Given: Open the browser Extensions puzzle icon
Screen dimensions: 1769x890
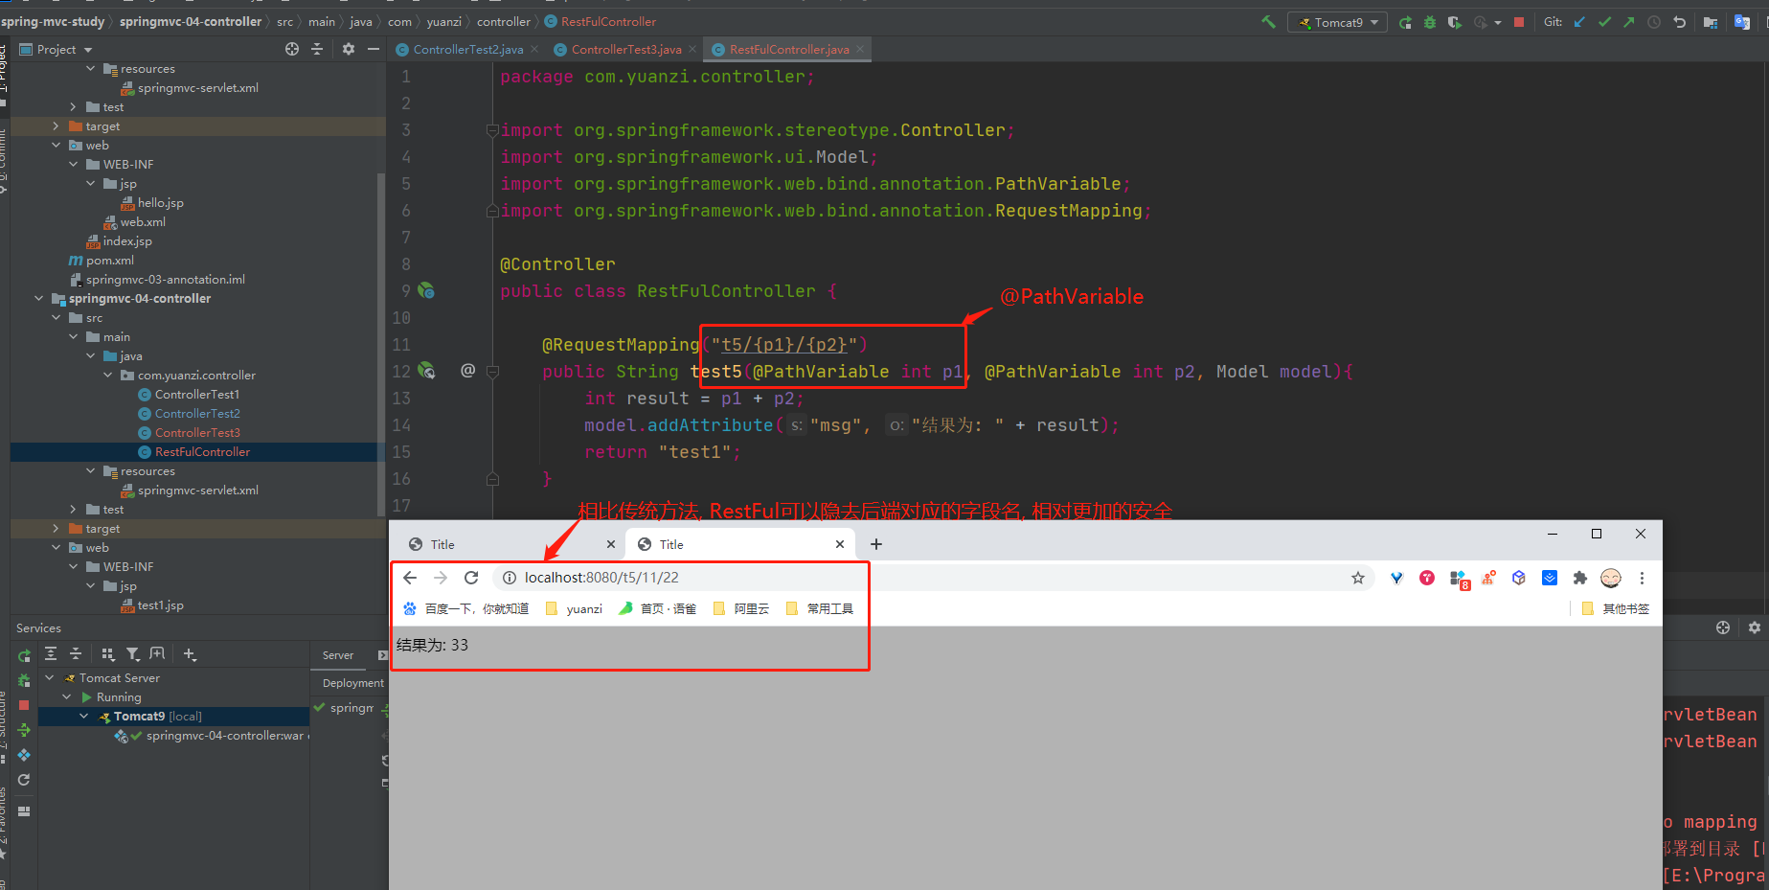Looking at the screenshot, I should click(x=1580, y=578).
